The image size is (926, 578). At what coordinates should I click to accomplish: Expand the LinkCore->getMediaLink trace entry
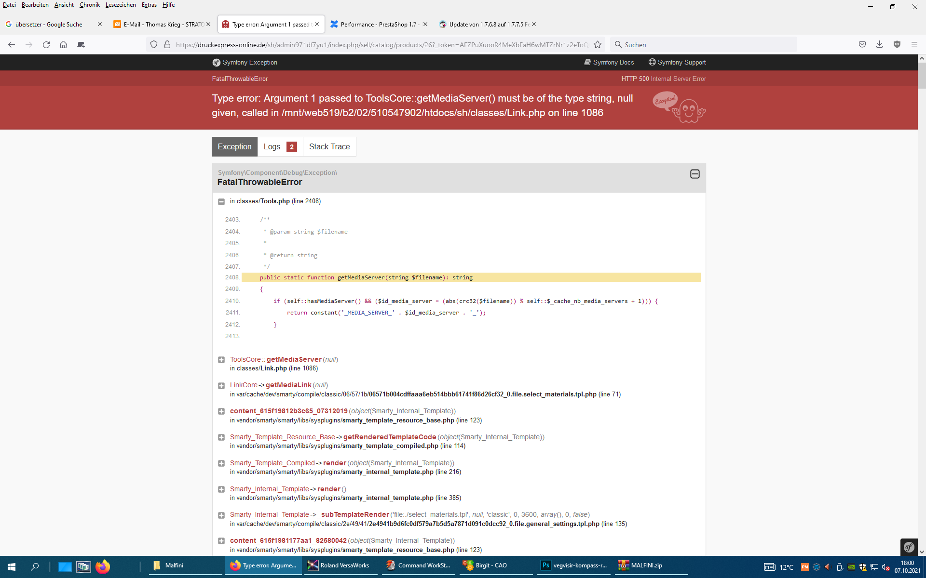(x=221, y=386)
